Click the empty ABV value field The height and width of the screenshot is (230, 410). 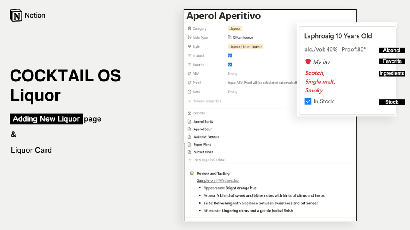click(233, 74)
